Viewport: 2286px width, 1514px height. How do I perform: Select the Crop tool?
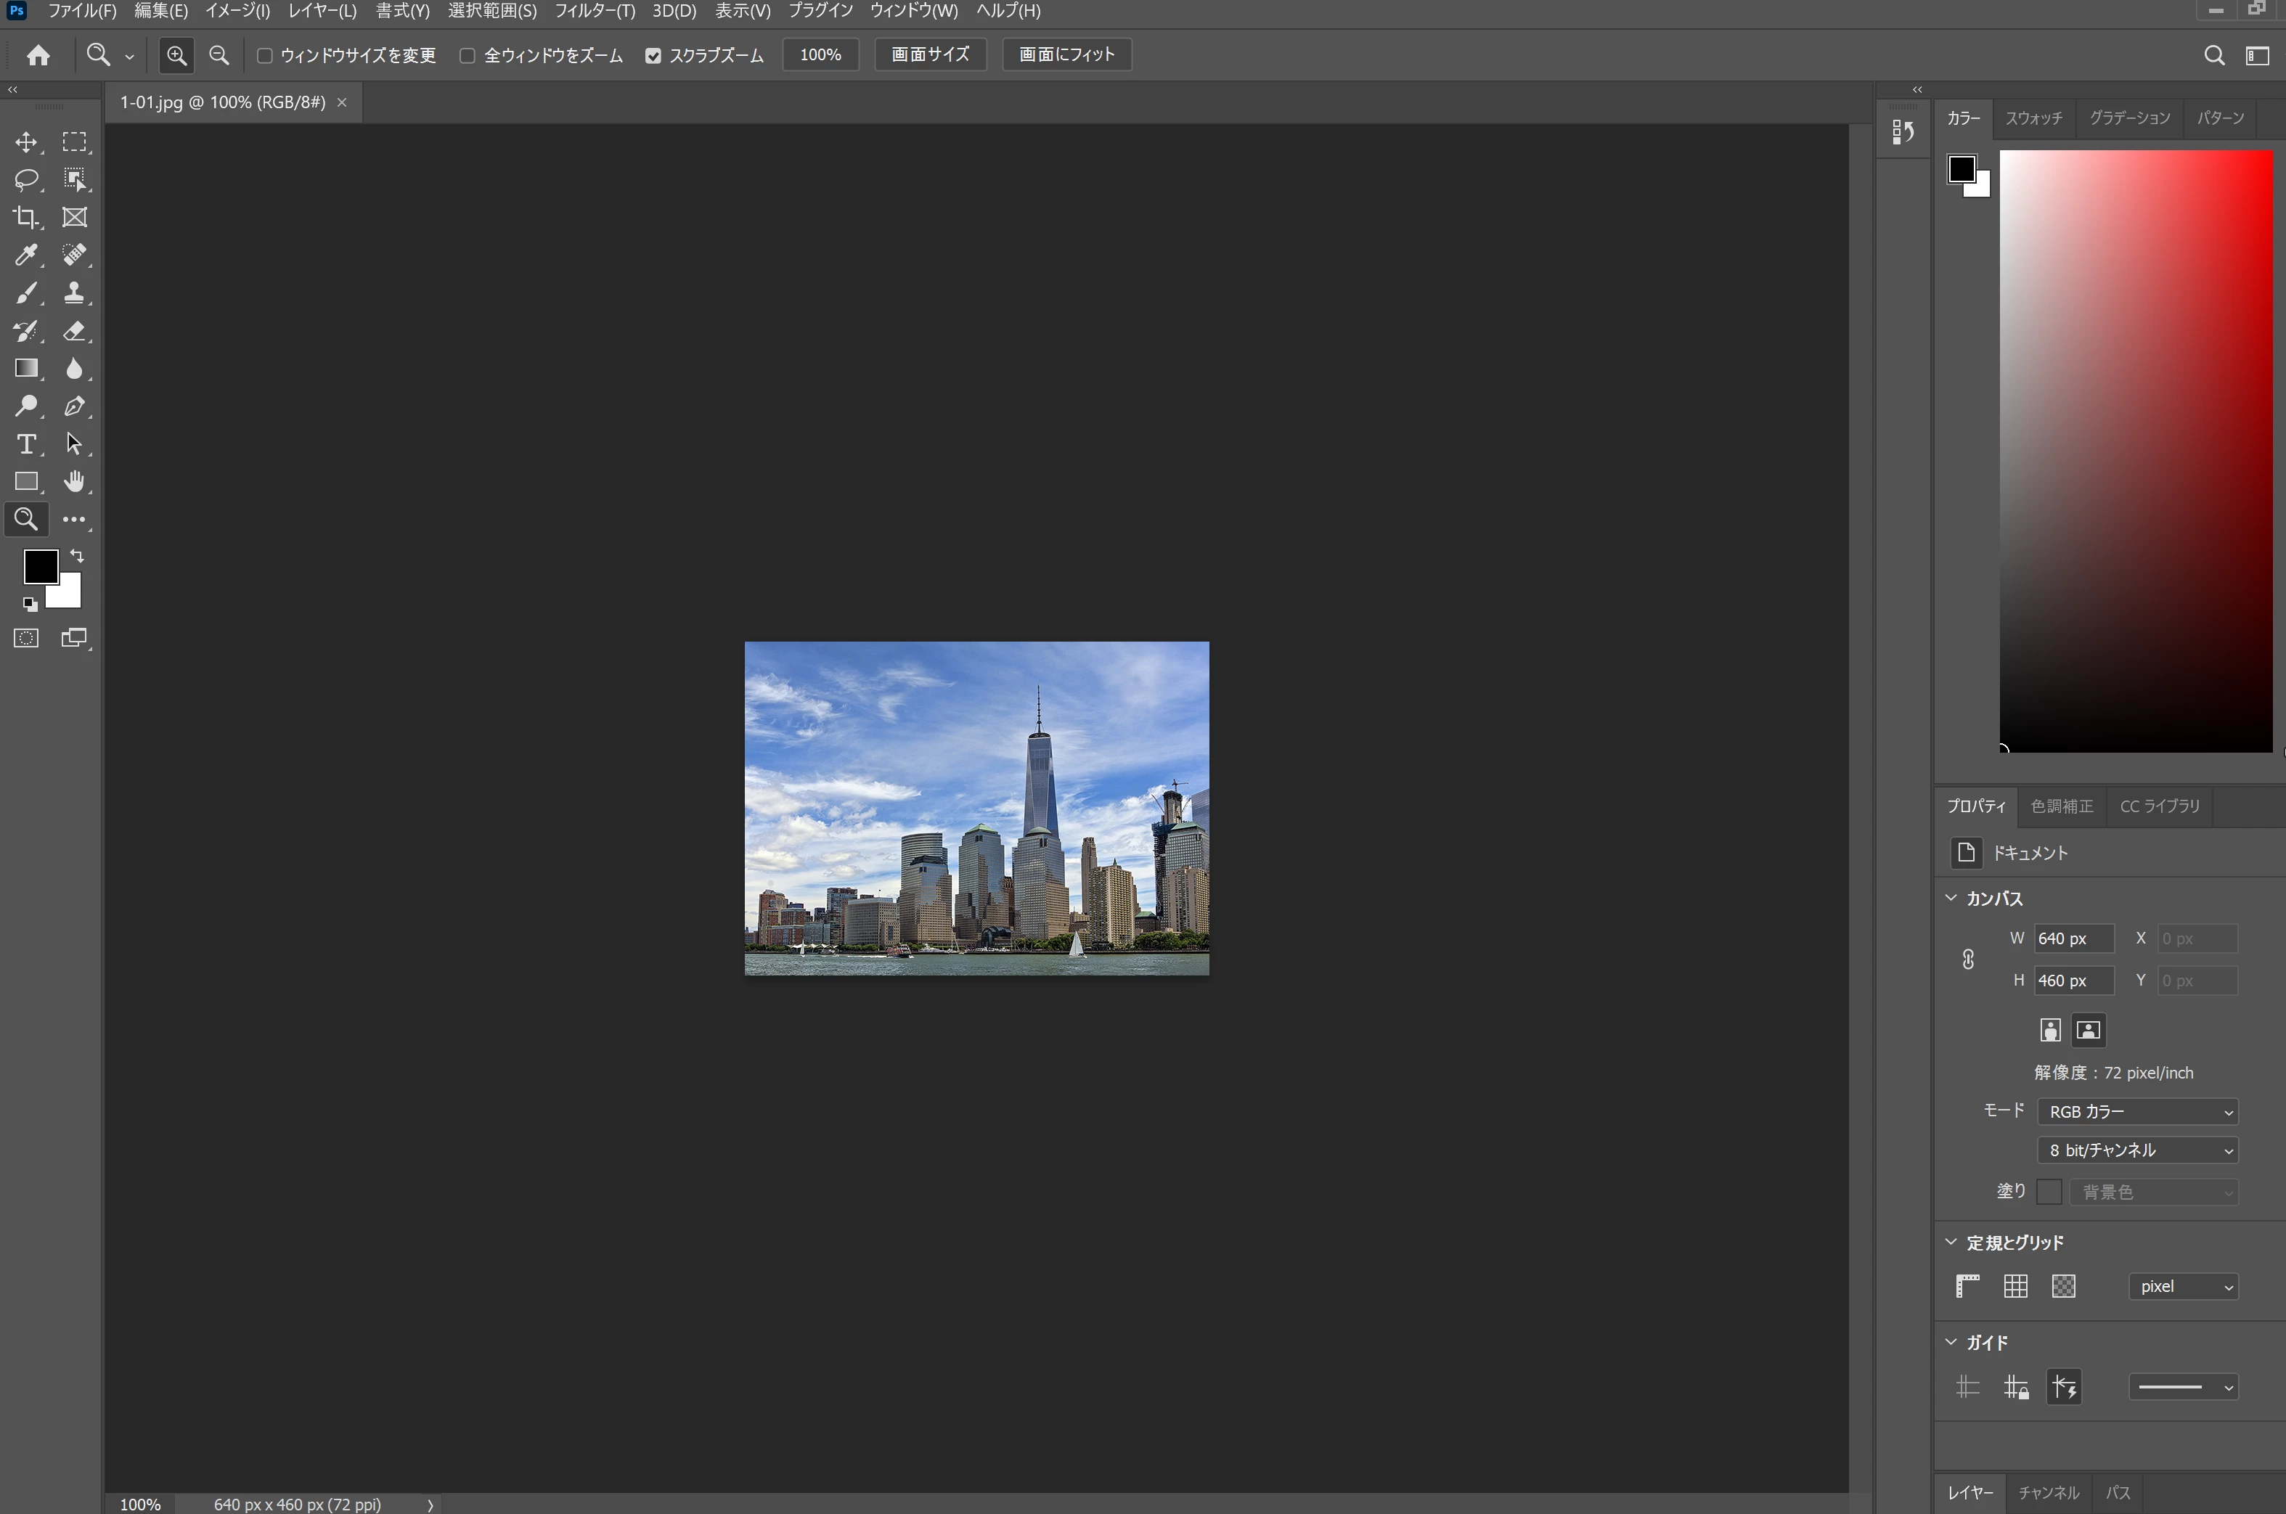coord(26,217)
